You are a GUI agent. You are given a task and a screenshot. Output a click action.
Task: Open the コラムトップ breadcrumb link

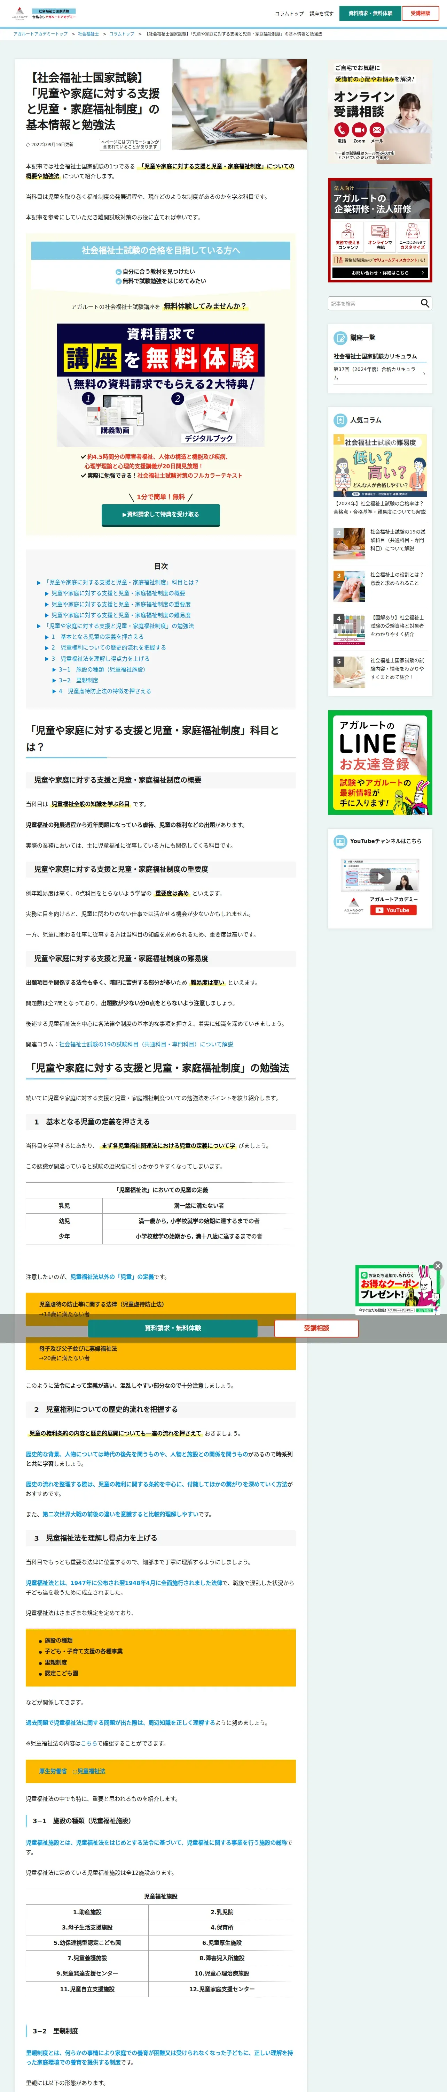coord(122,34)
